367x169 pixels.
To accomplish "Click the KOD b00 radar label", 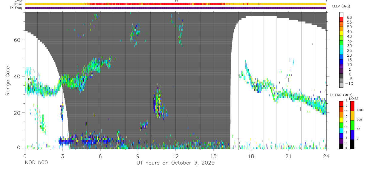I will pos(36,163).
